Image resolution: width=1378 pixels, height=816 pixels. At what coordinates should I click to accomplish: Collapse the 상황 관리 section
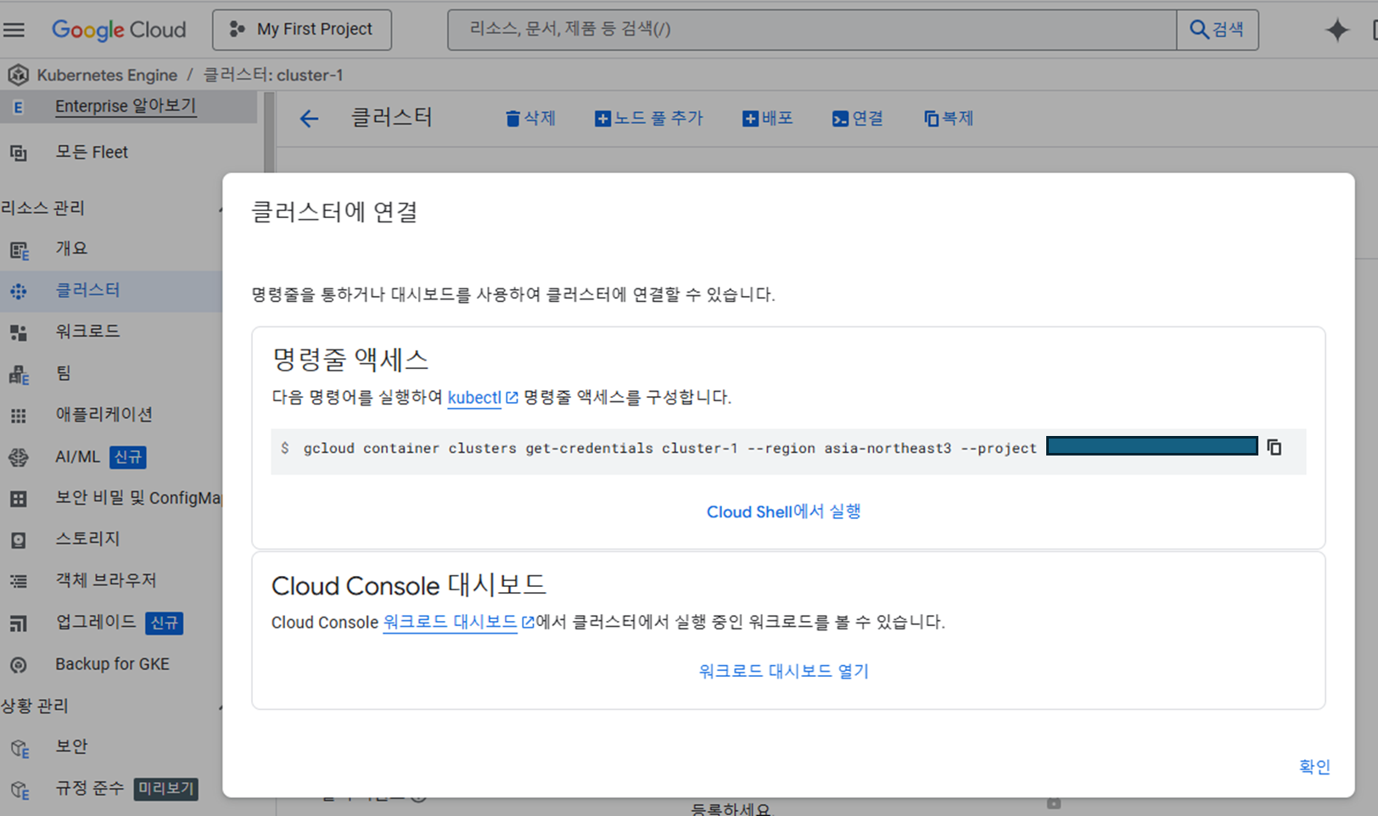[220, 707]
